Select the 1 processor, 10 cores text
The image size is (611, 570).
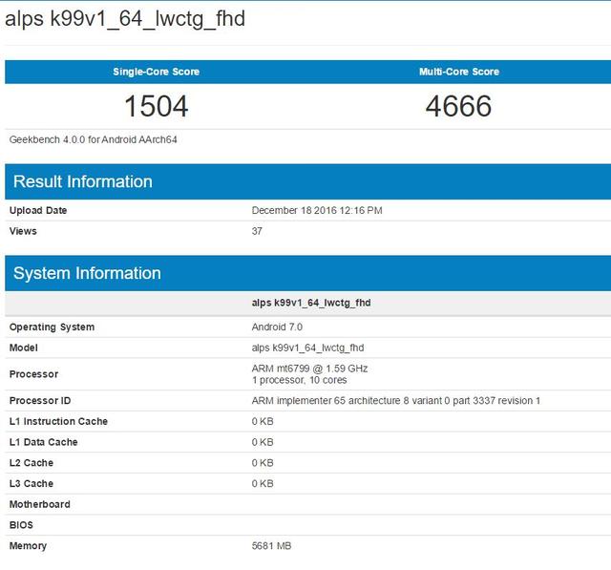pos(299,380)
